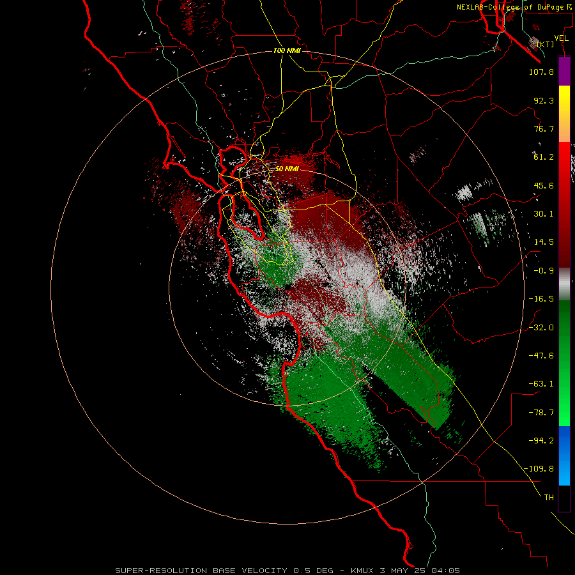The image size is (575, 575).
Task: Select the -63.1 velocity scale label
Action: [541, 384]
